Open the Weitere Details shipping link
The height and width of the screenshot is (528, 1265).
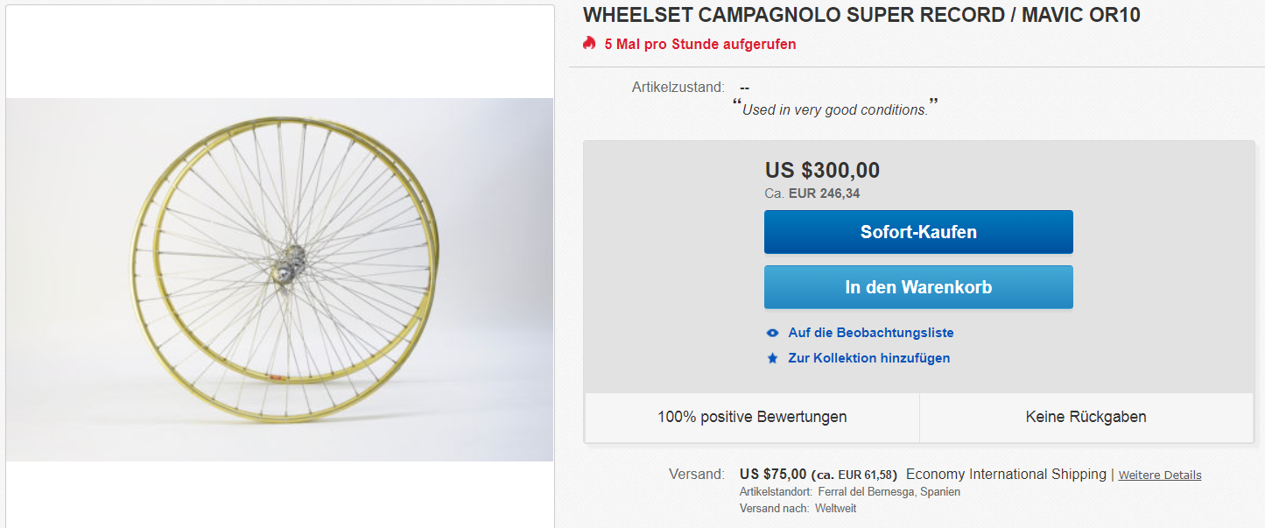1160,475
